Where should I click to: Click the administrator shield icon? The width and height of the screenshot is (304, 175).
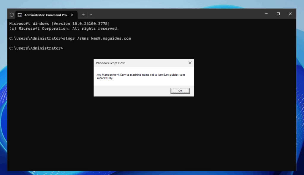pos(12,15)
